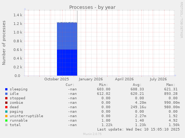
Task: Click the '0.4 k' y-axis tick label
Action: 18,58
